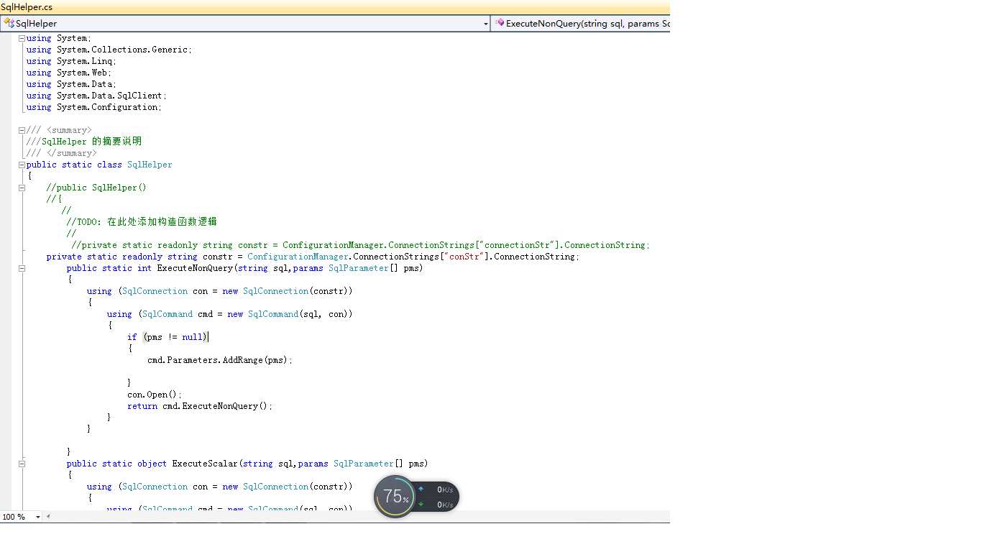The height and width of the screenshot is (552, 982).
Task: Open the 100 % zoom level dropdown
Action: pos(37,517)
